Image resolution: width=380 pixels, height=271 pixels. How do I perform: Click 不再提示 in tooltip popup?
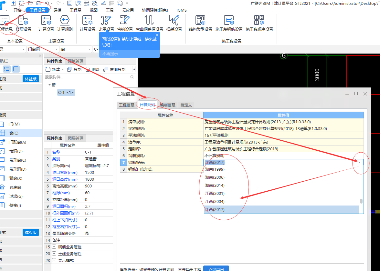[110, 54]
